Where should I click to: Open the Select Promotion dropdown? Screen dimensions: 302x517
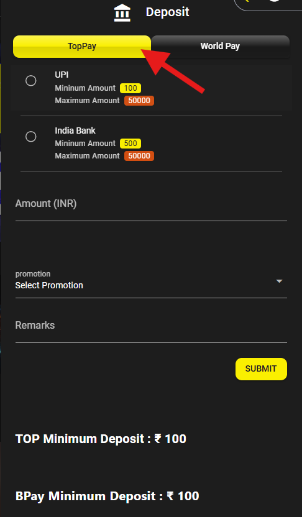point(151,282)
